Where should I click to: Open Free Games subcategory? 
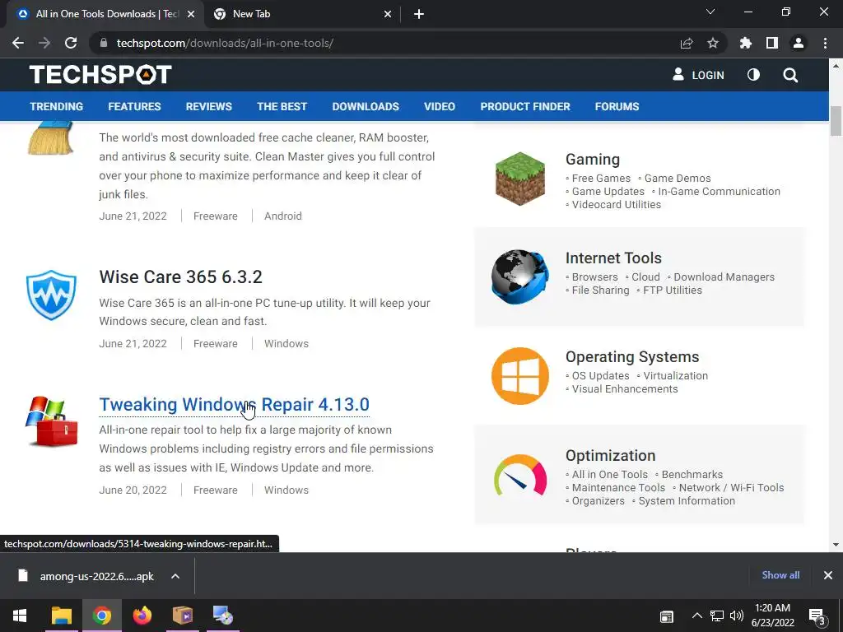[x=601, y=179]
